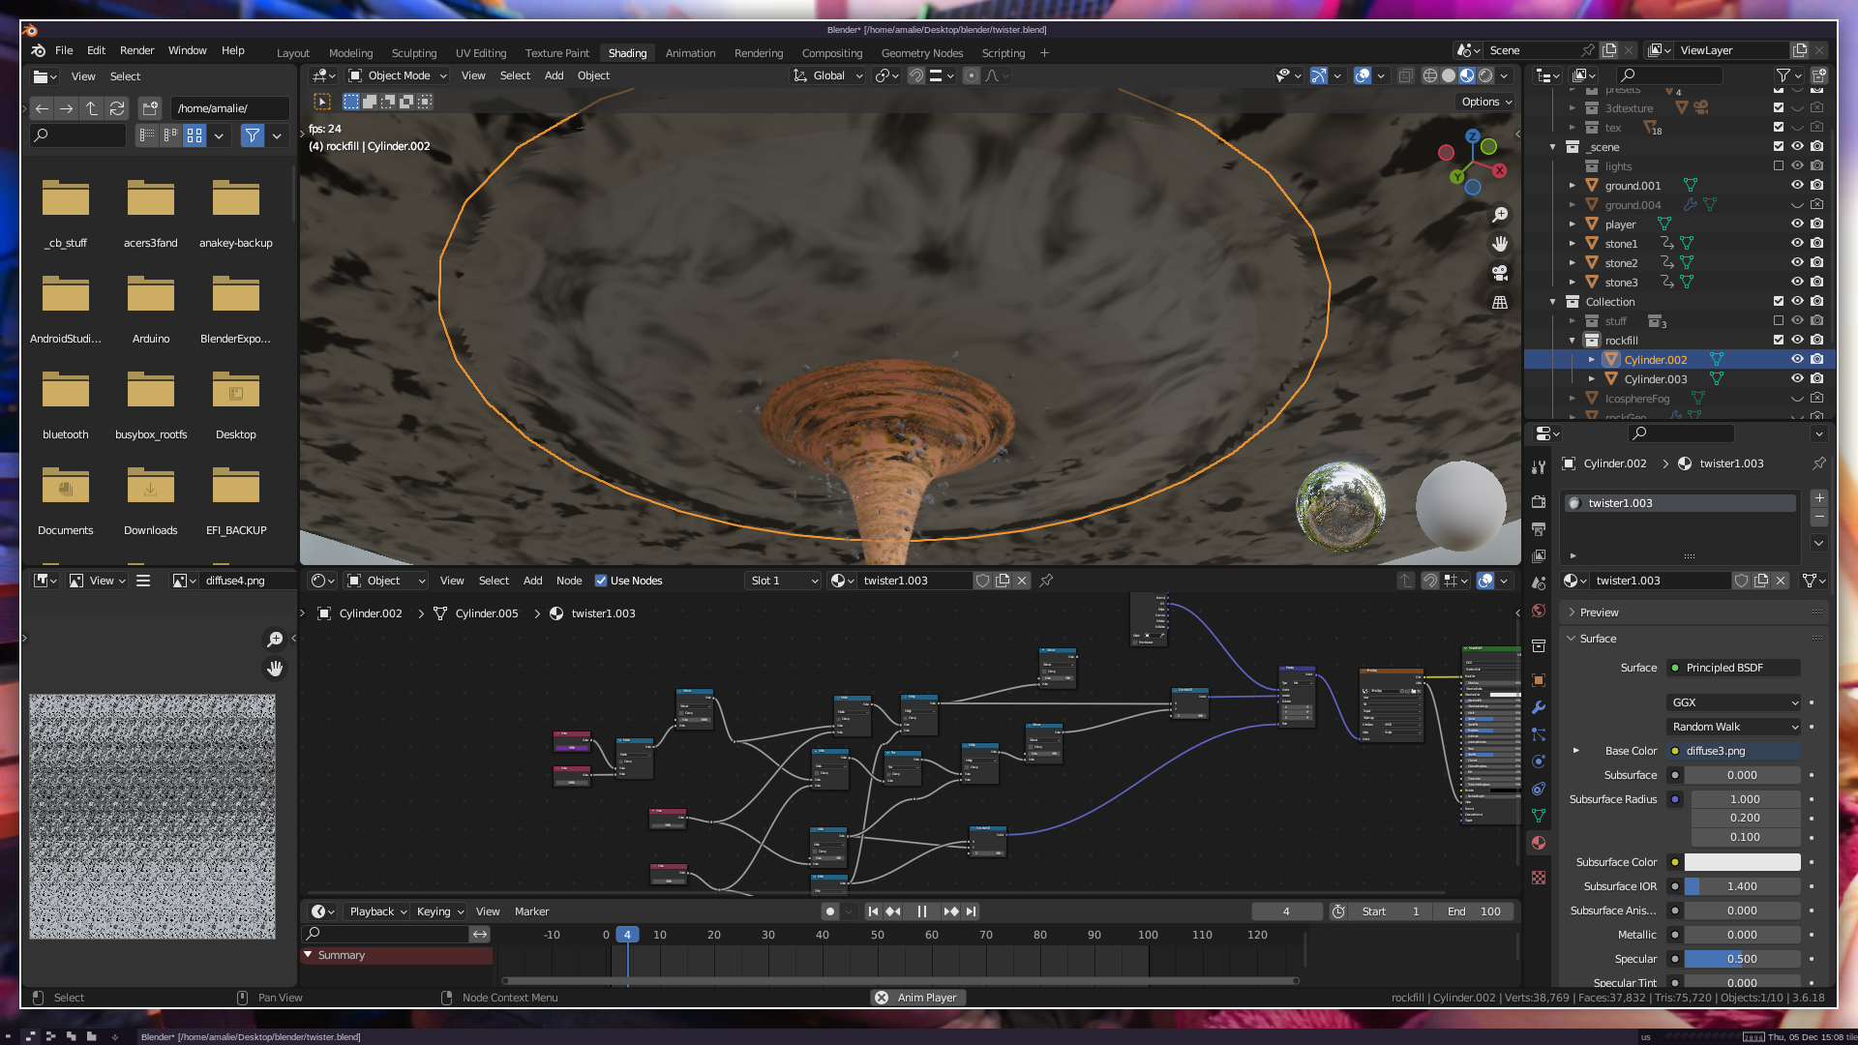Screen dimensions: 1858x1045
Task: Switch to orthographic grid view icon
Action: click(1500, 302)
